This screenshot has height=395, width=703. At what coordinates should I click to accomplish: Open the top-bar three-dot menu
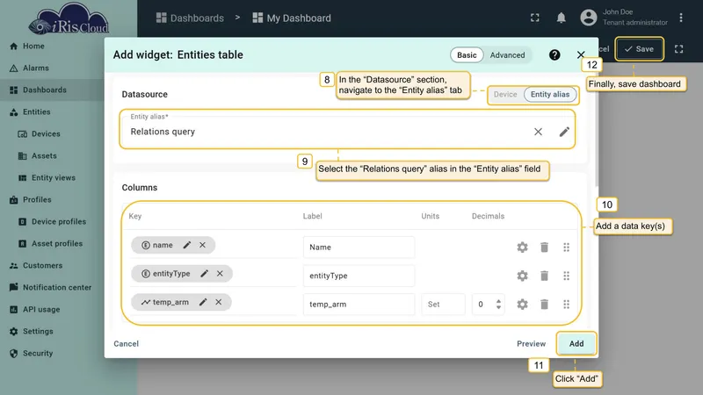680,18
